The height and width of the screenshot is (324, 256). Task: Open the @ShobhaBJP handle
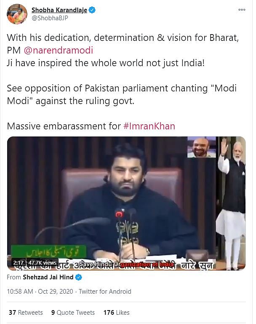coord(50,18)
